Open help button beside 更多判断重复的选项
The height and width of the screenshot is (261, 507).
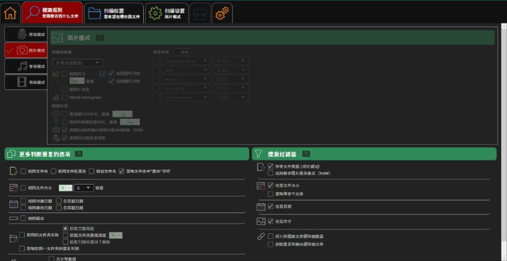(x=79, y=154)
